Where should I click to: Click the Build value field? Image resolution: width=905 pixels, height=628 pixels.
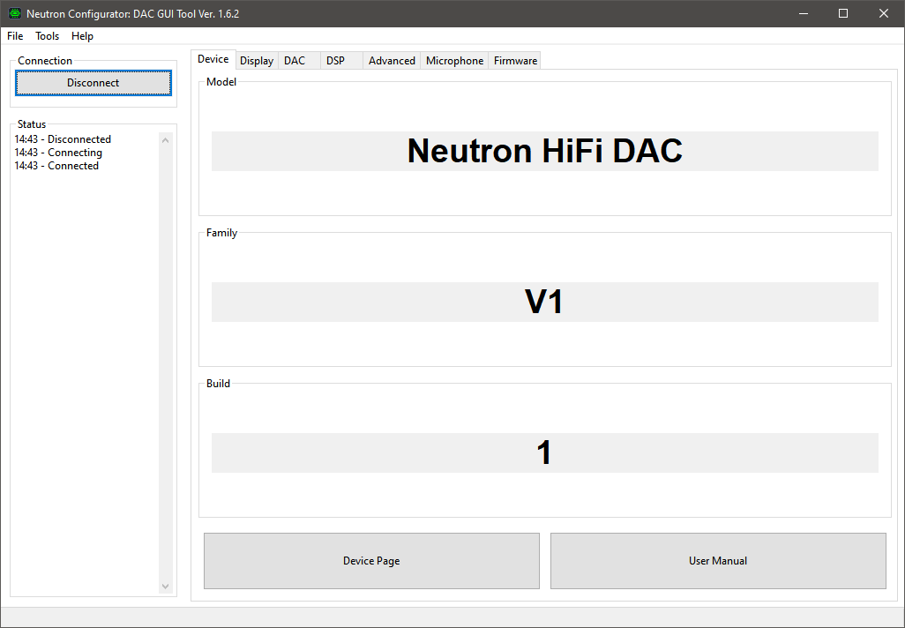544,452
